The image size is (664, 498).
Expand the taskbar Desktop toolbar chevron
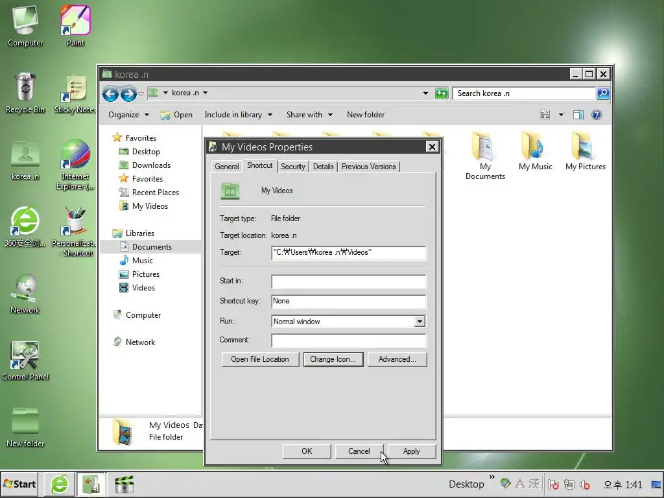pos(492,477)
